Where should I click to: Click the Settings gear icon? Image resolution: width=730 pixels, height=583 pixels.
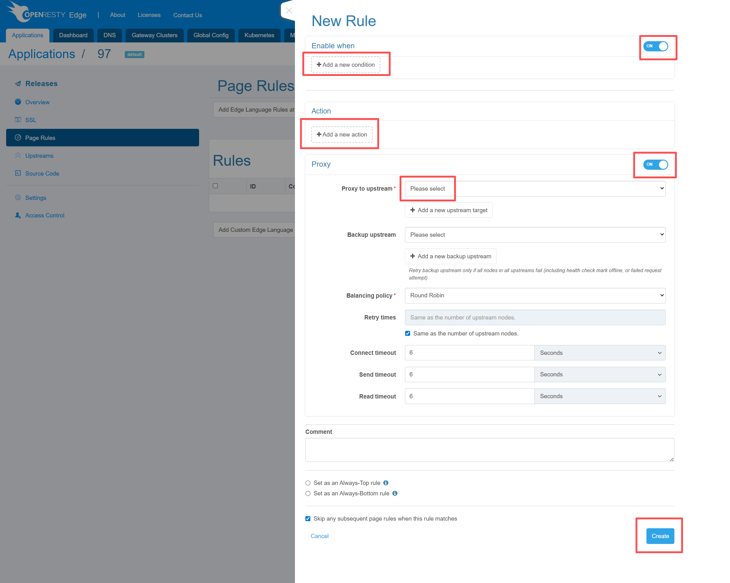point(18,198)
